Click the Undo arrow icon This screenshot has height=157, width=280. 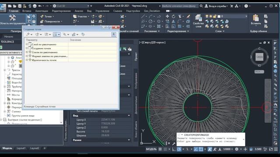(40, 6)
